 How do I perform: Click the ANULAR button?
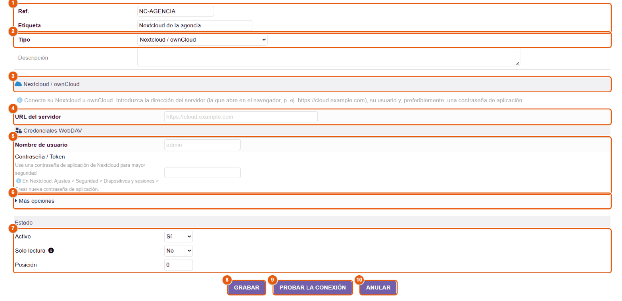click(378, 288)
